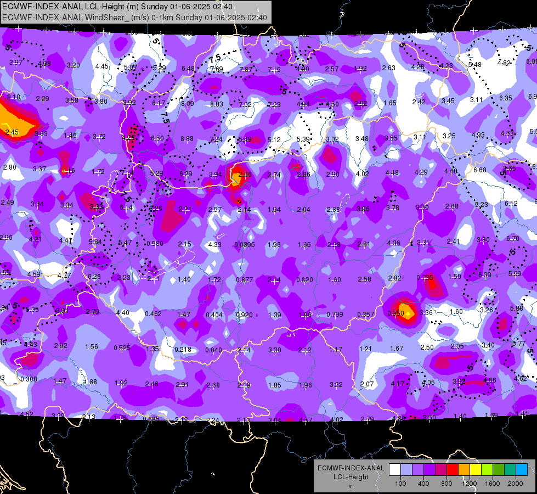
Task: Click the orange legend swatch
Action: (x=464, y=470)
